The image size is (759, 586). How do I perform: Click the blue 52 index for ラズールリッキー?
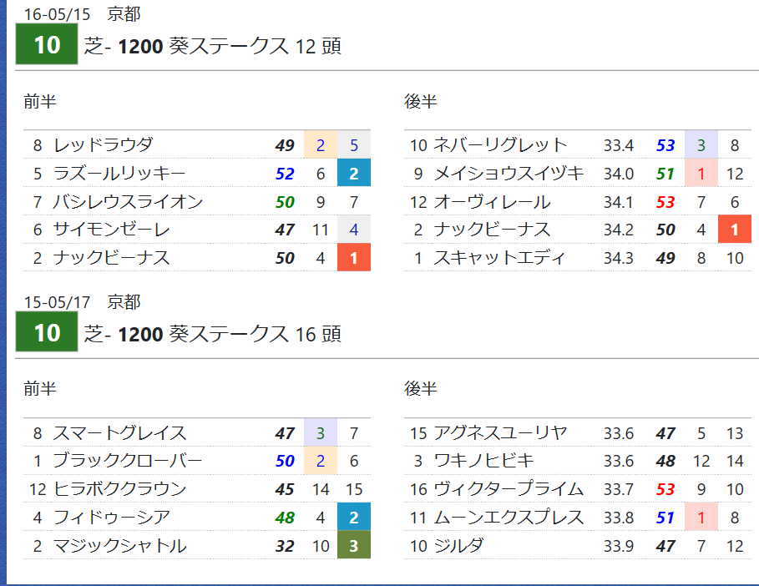(x=285, y=174)
